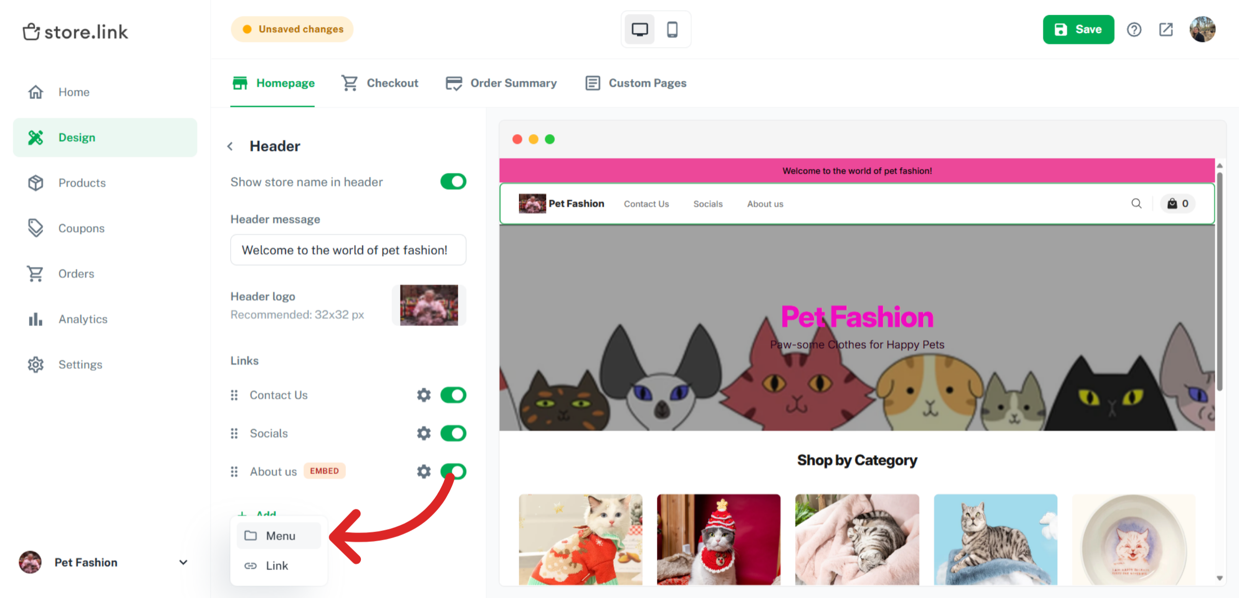The width and height of the screenshot is (1239, 598).
Task: Go back using the Header chevron
Action: coord(230,146)
